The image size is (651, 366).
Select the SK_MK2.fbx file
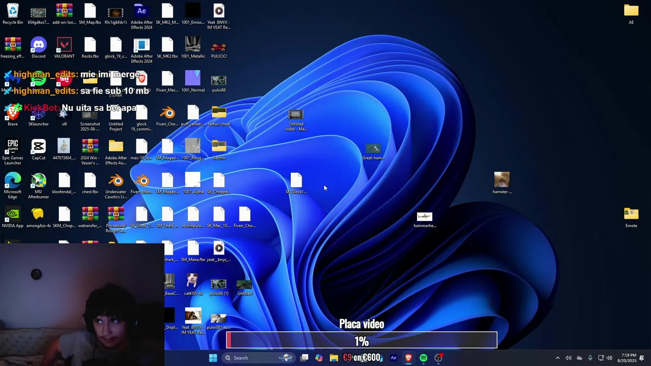click(x=167, y=48)
